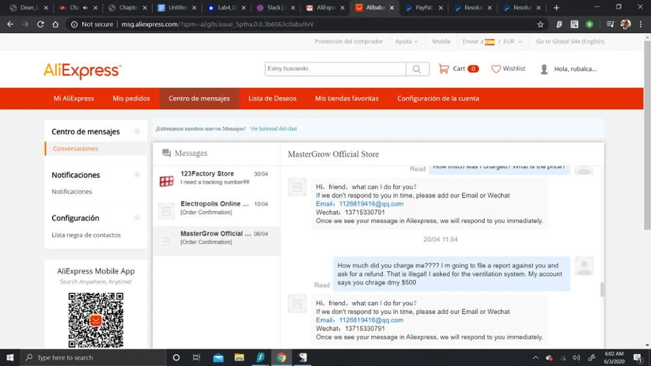Image resolution: width=651 pixels, height=366 pixels.
Task: Click the Not secure info icon
Action: point(74,25)
